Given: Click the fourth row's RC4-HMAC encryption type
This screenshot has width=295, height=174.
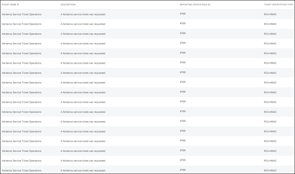Looking at the screenshot, I should pyautogui.click(x=270, y=43).
